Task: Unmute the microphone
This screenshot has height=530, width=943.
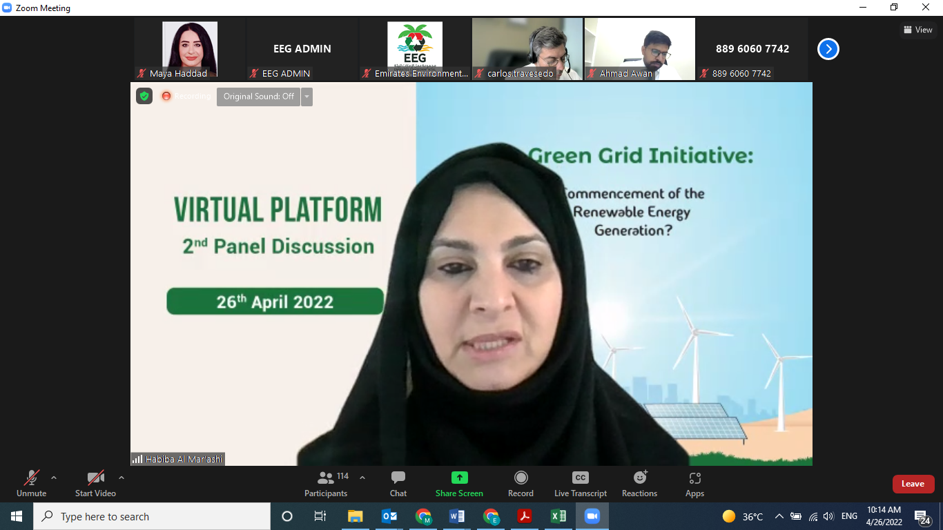Action: coord(32,483)
